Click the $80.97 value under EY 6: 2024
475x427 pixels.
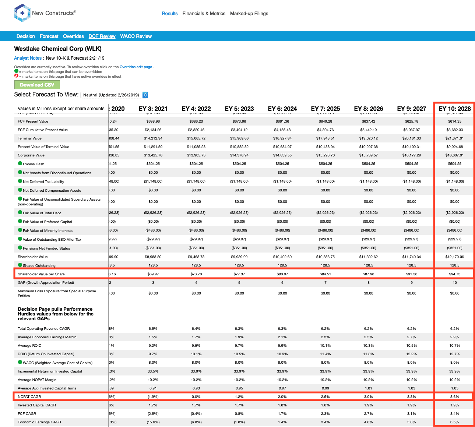(x=282, y=274)
